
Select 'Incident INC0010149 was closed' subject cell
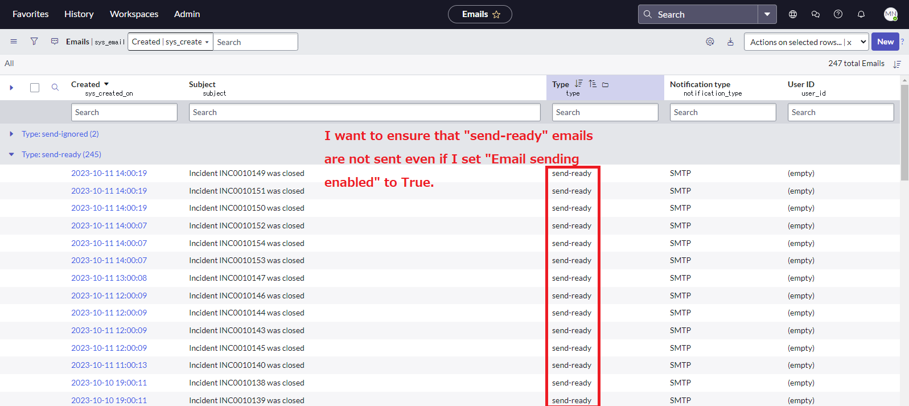coord(246,173)
